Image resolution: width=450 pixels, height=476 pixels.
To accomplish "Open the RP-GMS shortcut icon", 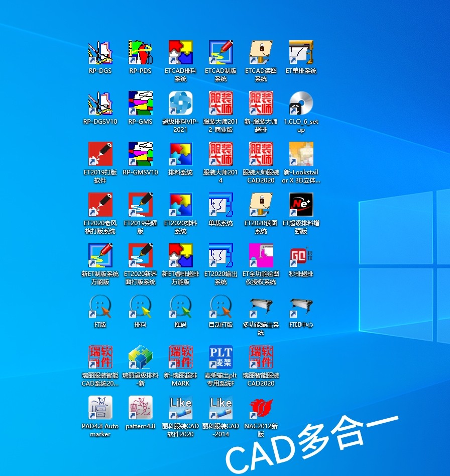I will tap(141, 103).
